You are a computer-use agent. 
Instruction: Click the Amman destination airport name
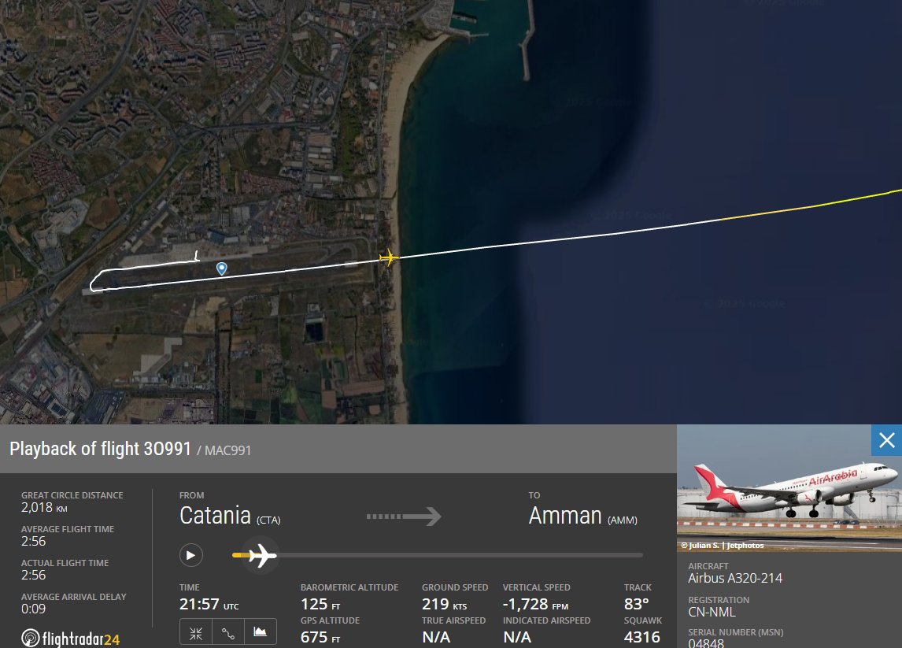coord(565,516)
